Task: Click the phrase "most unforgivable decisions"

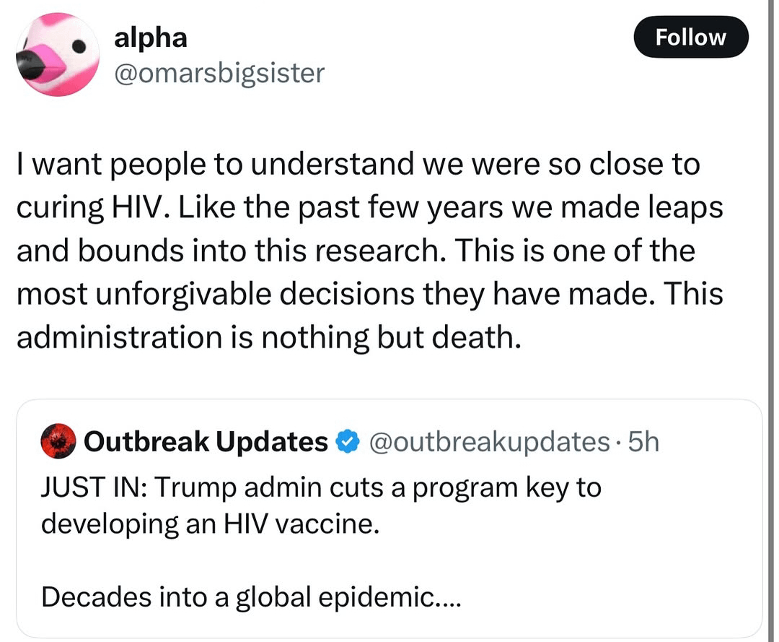Action: coord(203,294)
